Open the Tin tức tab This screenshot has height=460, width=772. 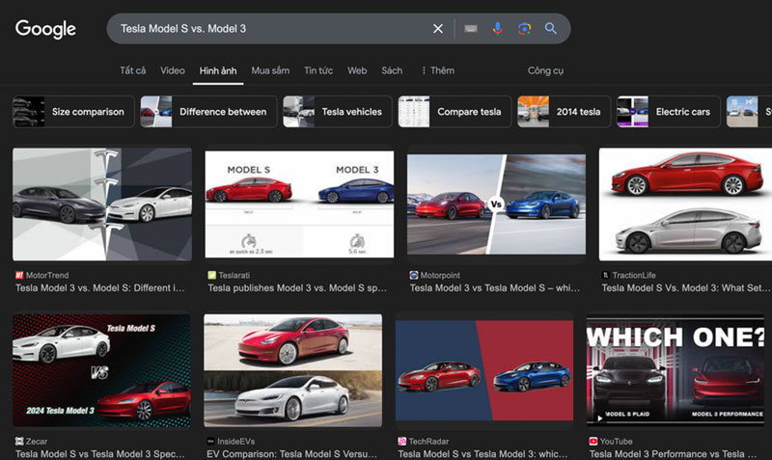pyautogui.click(x=318, y=70)
